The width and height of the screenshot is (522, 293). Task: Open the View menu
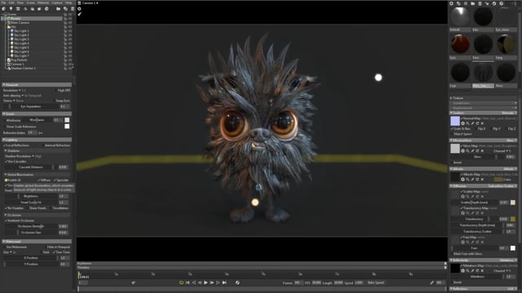(20, 2)
